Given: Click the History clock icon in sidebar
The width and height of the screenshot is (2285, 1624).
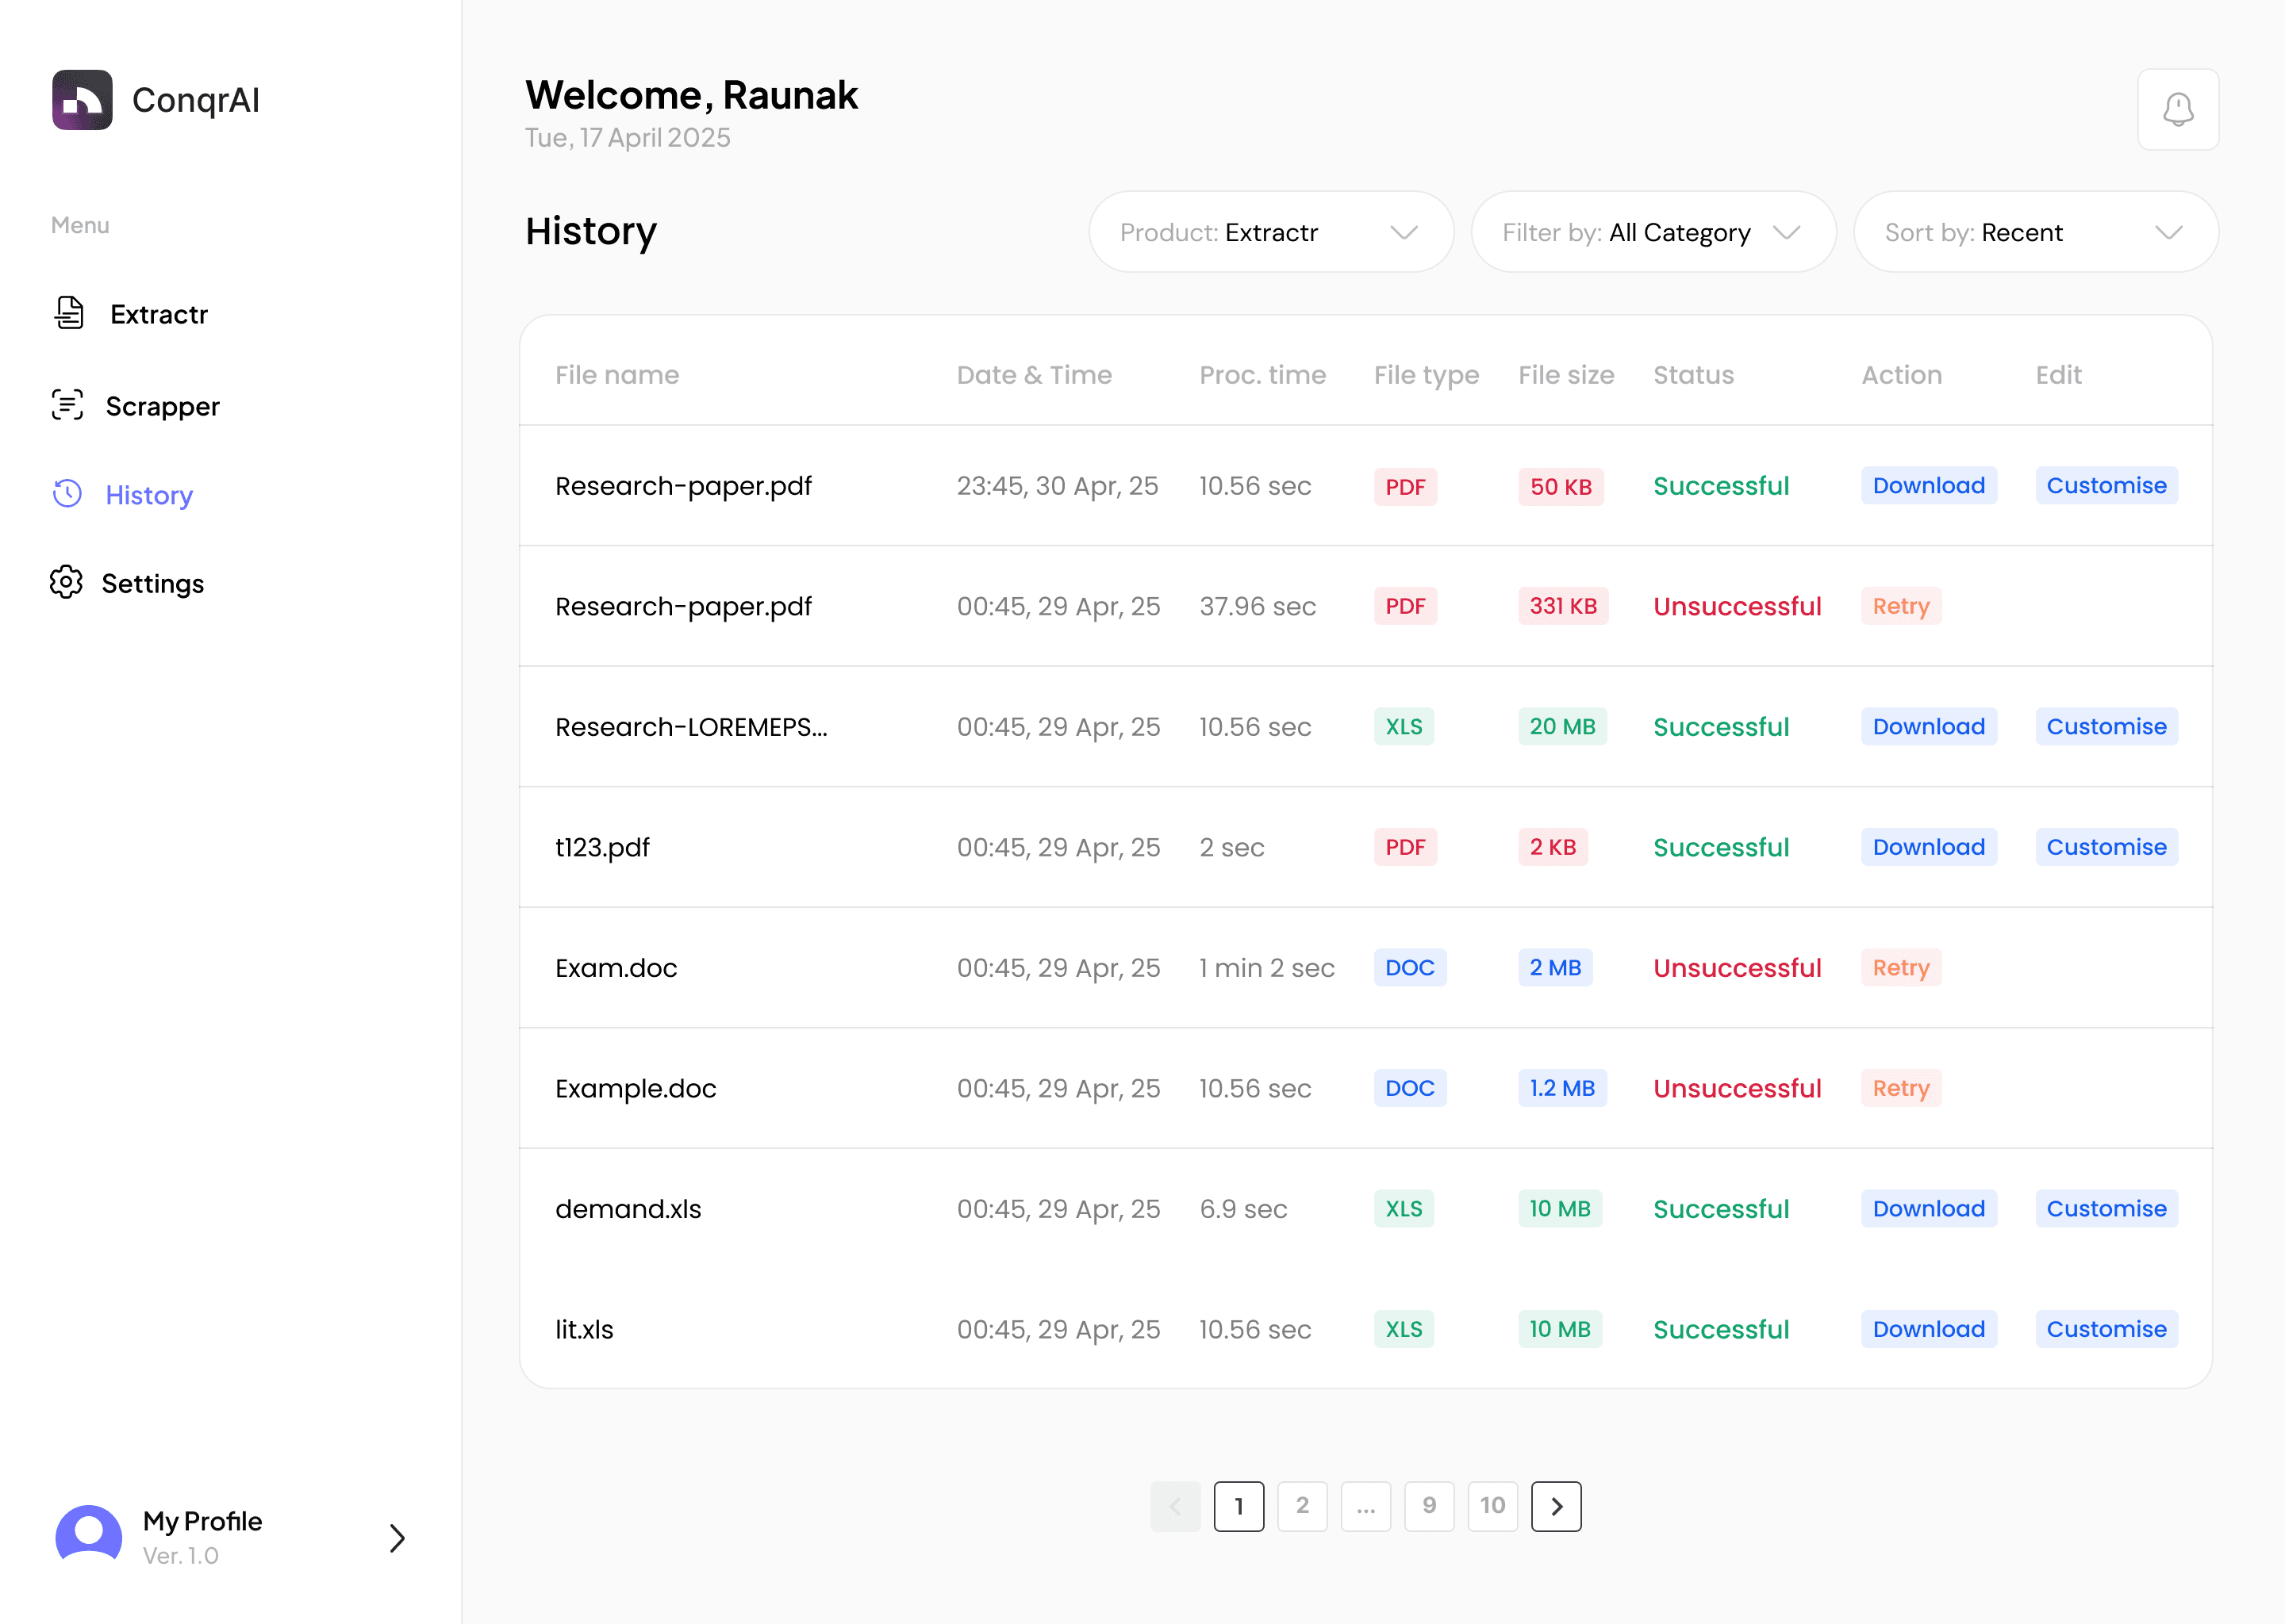Looking at the screenshot, I should [x=67, y=494].
